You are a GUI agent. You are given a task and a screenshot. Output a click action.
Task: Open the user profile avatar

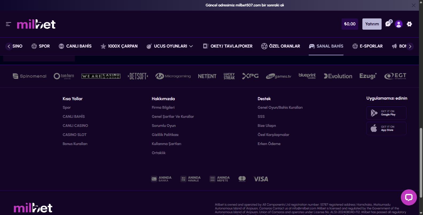point(399,24)
